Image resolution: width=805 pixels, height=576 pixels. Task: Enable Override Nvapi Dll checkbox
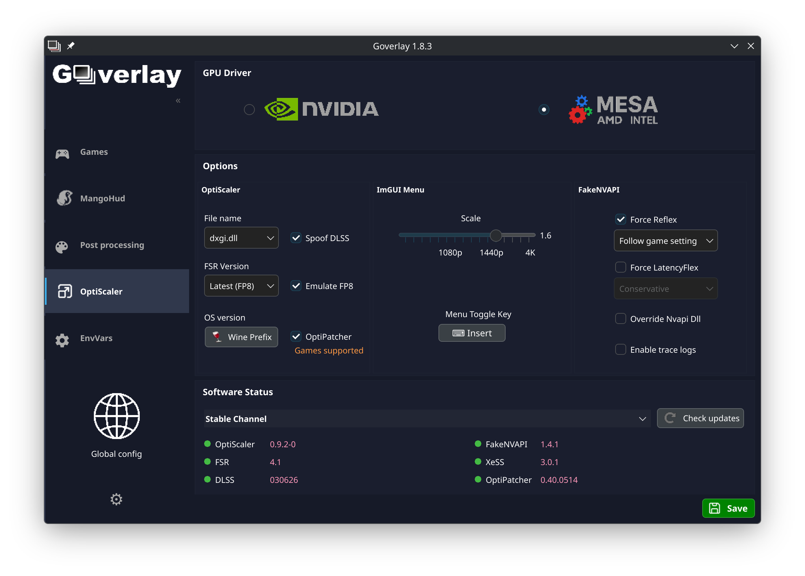[x=620, y=318]
